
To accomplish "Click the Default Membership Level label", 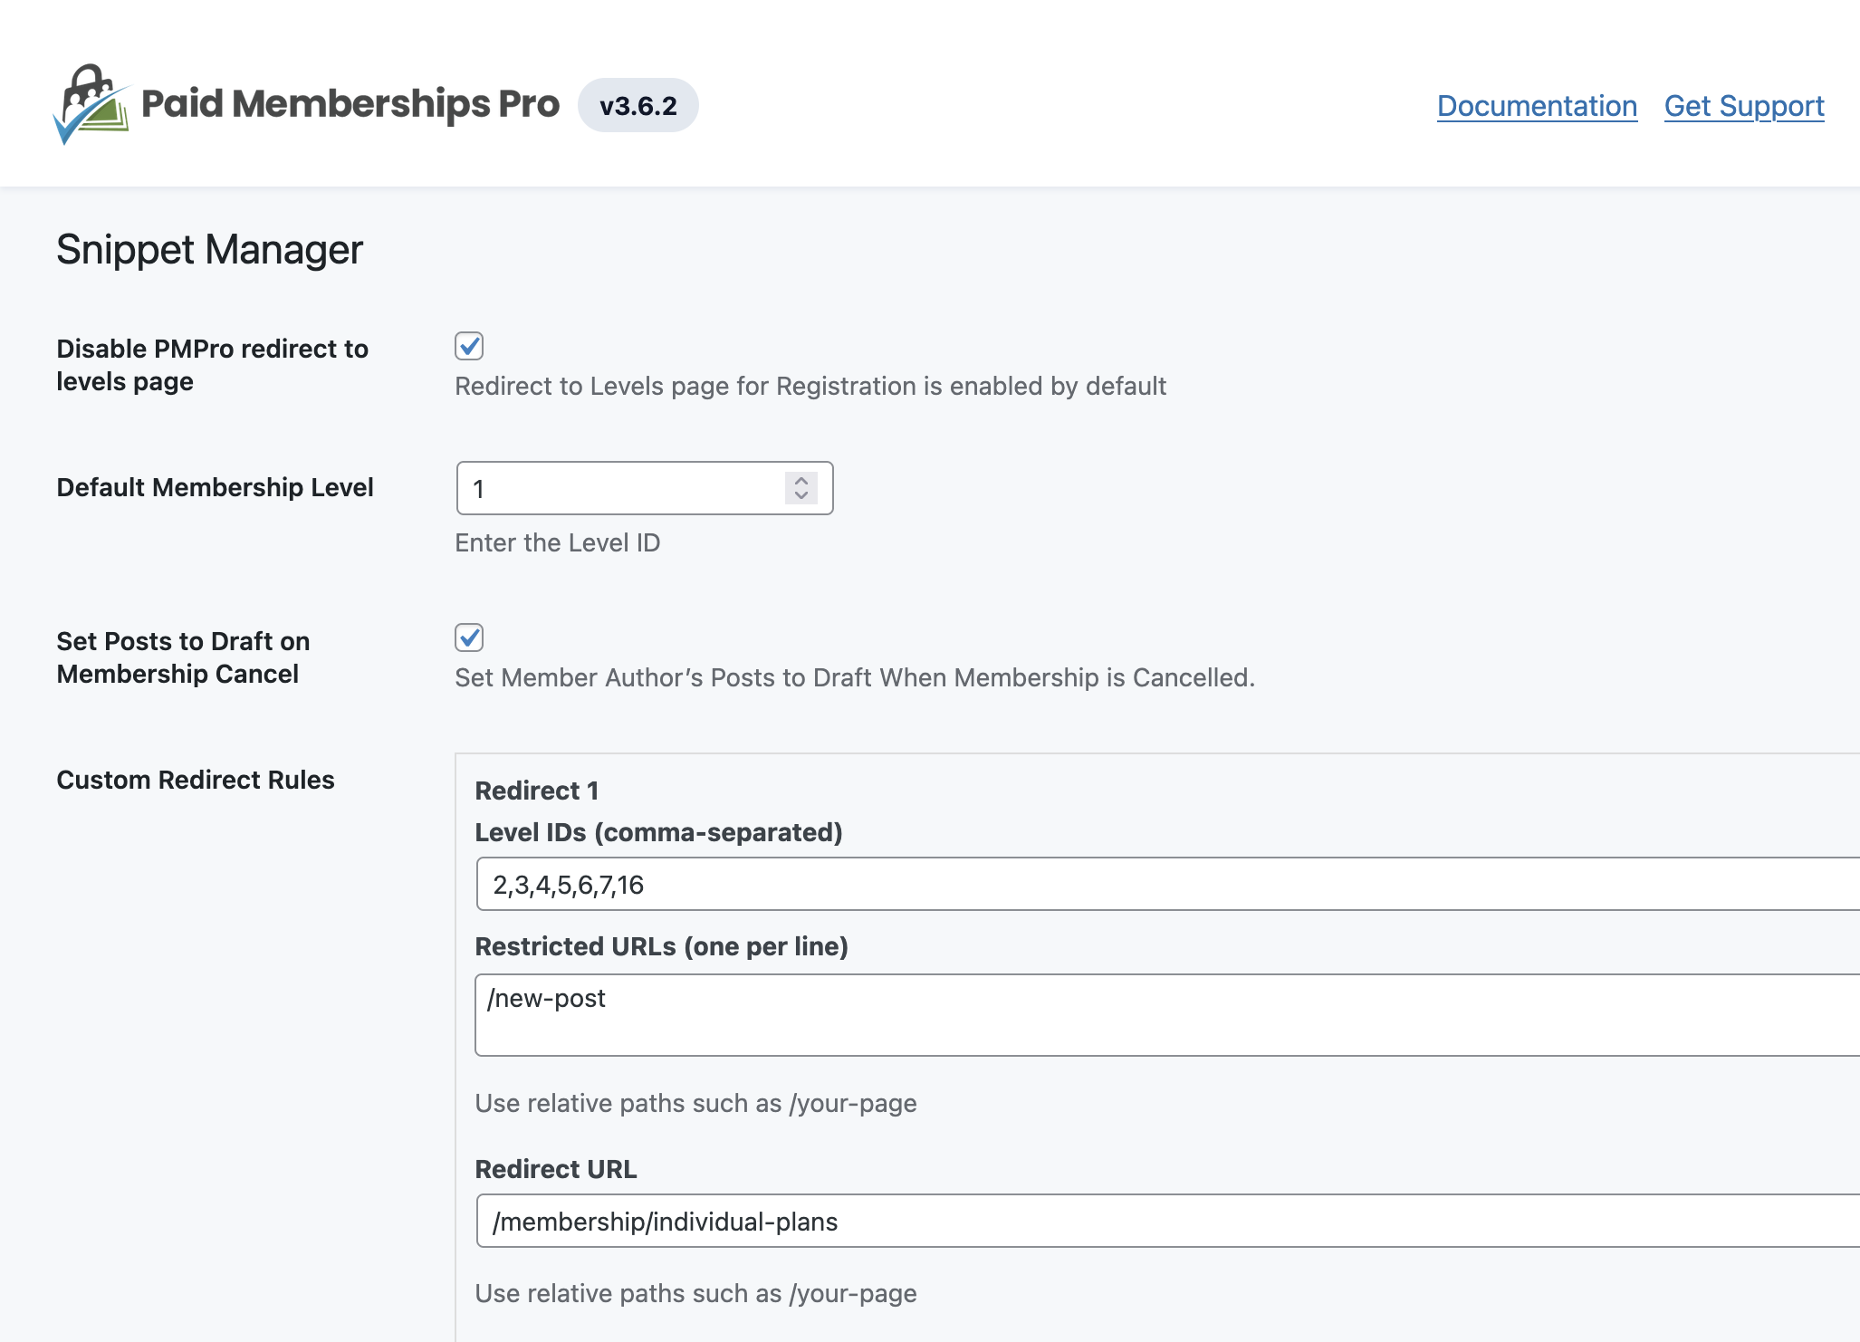I will [x=215, y=487].
